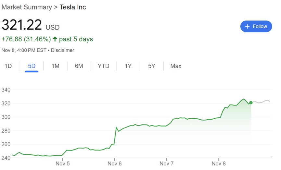Click the Tesla Inc title text
This screenshot has height=170, width=281.
point(73,7)
